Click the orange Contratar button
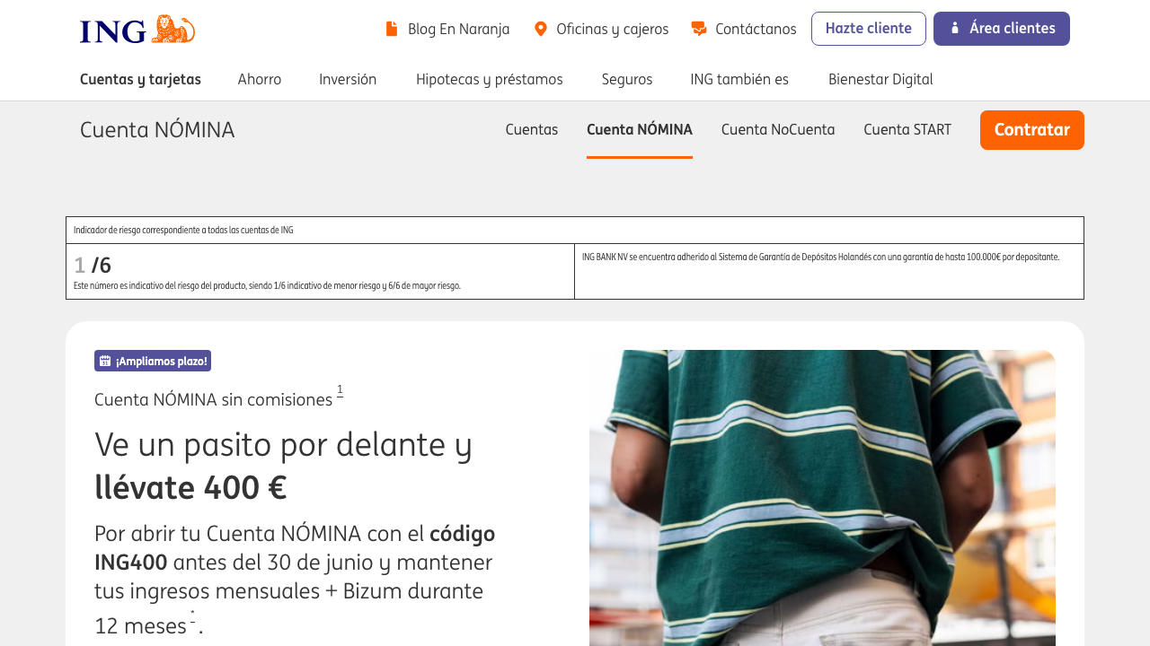Viewport: 1150px width, 646px height. [1032, 130]
